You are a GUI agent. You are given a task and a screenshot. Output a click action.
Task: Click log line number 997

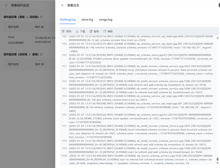coord(64,126)
